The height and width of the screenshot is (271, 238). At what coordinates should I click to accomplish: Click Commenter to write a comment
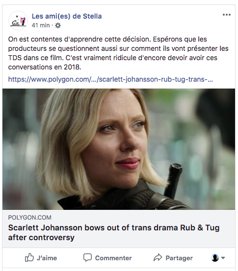click(107, 258)
